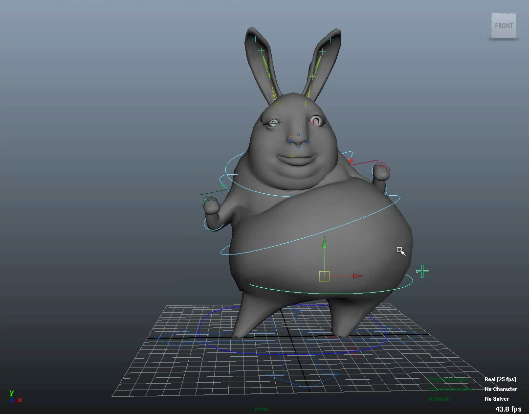The image size is (529, 414).
Task: Select the dark green circle control on the lowered fist
Action: 209,201
